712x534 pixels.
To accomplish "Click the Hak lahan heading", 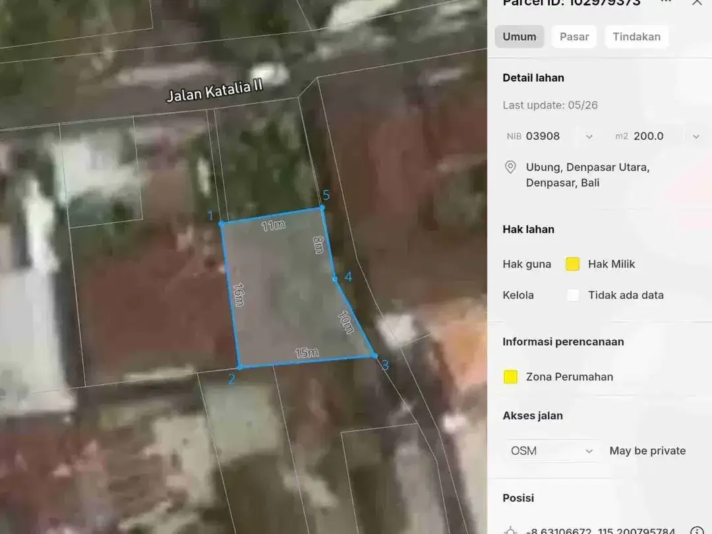I will click(529, 229).
